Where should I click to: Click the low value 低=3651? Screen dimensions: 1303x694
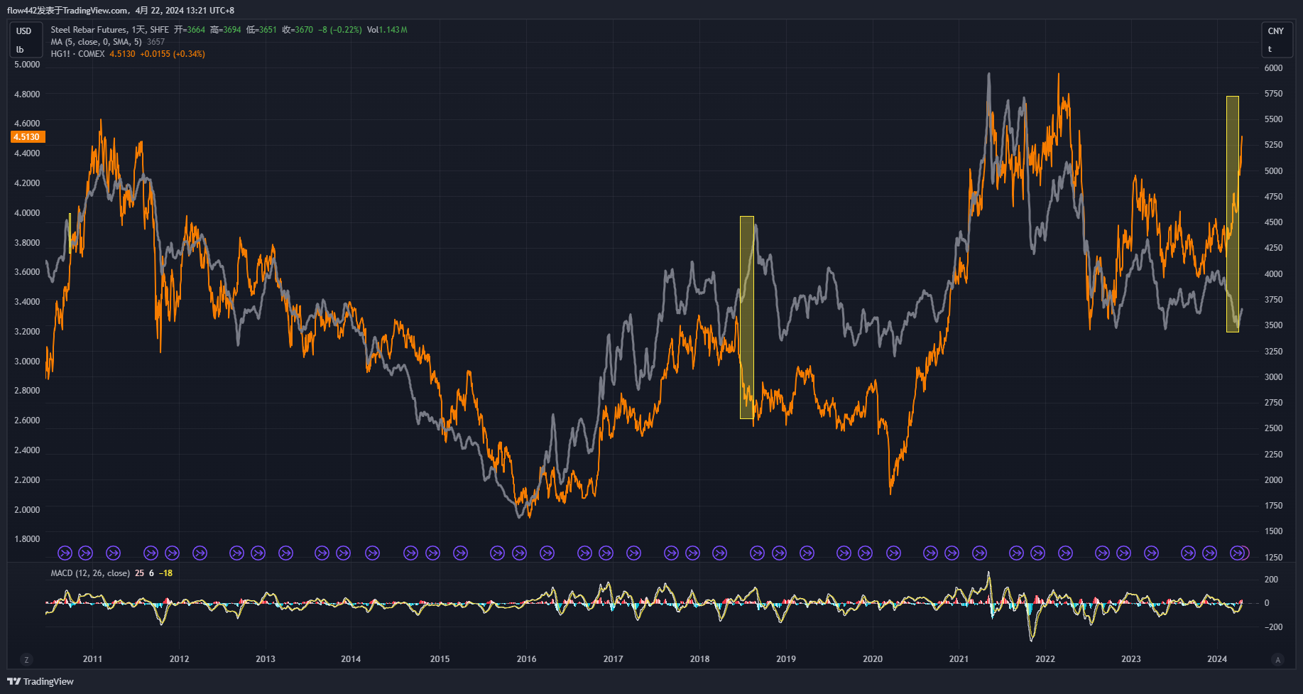[x=262, y=30]
